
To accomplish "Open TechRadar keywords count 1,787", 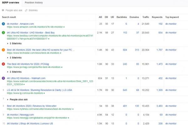I will click(159, 50).
